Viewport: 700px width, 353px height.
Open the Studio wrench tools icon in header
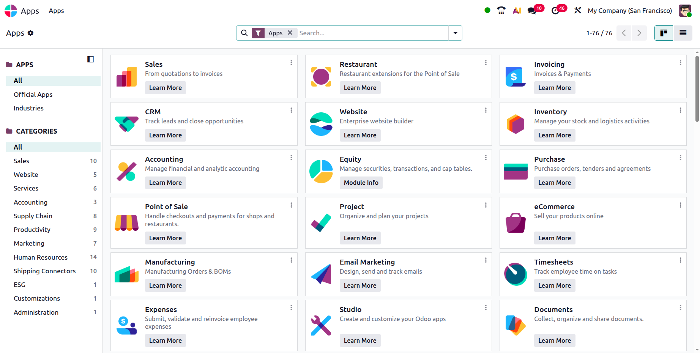pyautogui.click(x=578, y=11)
